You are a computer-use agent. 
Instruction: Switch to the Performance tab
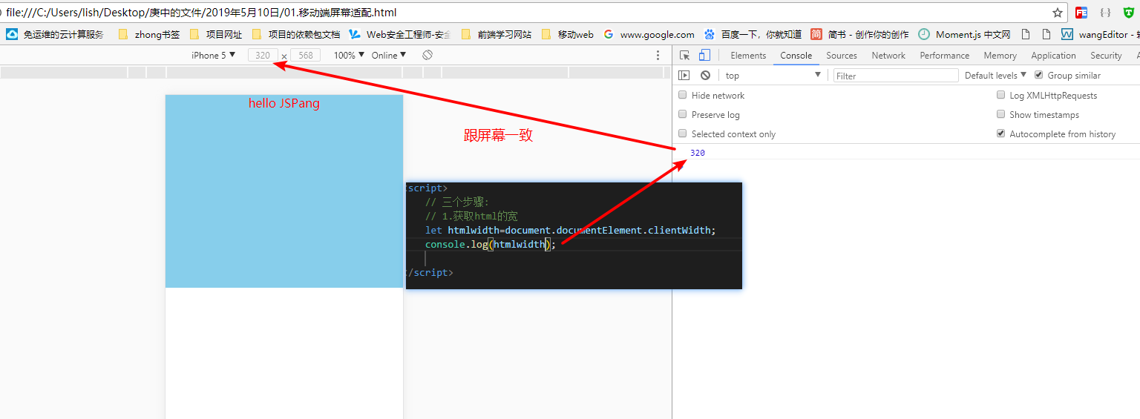click(945, 56)
